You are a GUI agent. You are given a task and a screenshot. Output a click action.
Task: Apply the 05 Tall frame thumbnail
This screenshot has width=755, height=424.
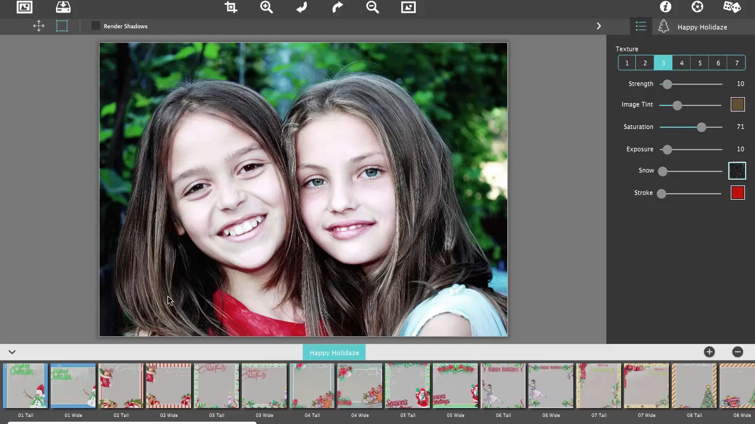tap(408, 386)
